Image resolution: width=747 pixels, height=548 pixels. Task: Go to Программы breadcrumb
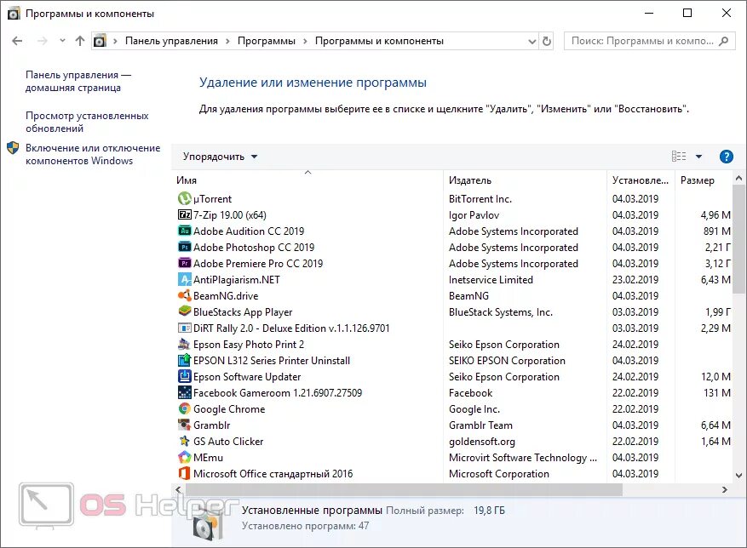click(267, 41)
